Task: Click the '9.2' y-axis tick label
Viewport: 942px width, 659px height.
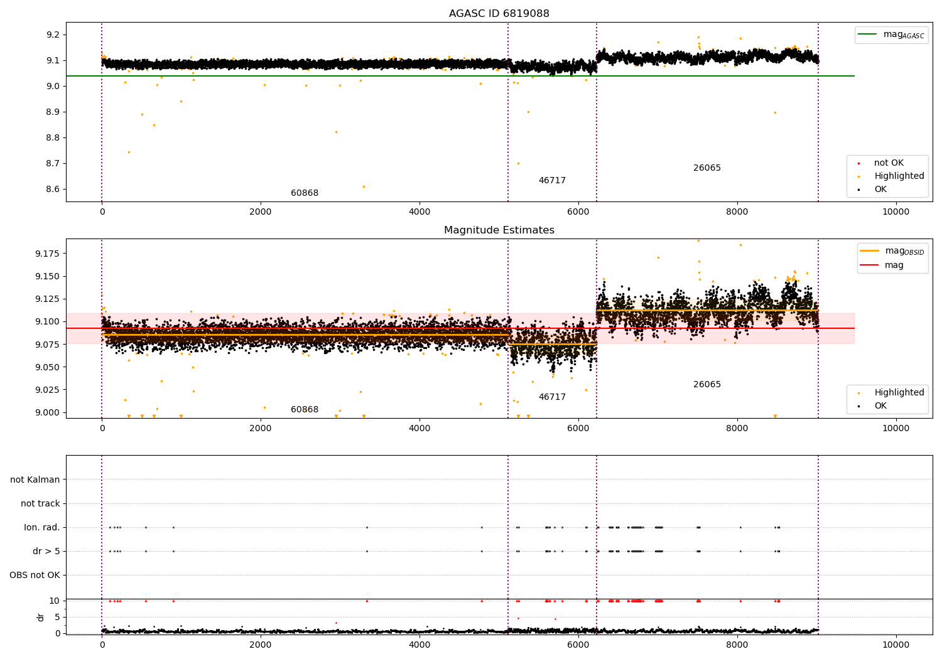Action: click(53, 35)
